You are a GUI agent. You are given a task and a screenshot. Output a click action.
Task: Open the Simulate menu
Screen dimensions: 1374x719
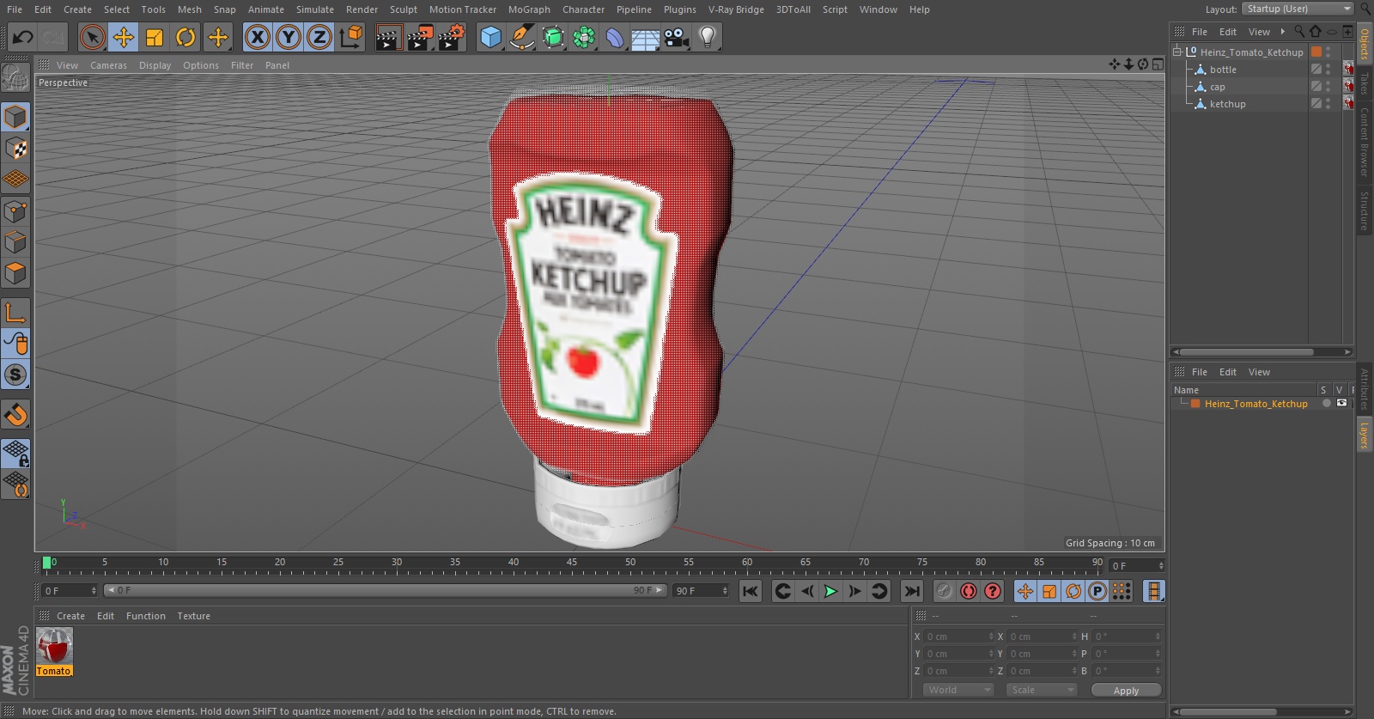tap(314, 9)
